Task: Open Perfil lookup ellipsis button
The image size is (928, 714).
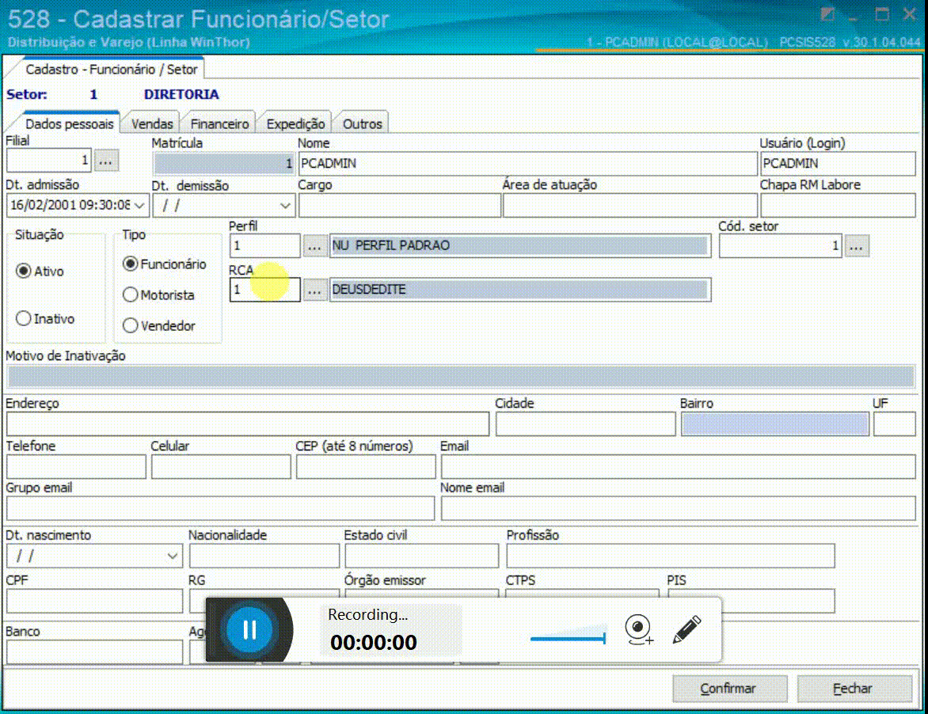Action: click(314, 246)
